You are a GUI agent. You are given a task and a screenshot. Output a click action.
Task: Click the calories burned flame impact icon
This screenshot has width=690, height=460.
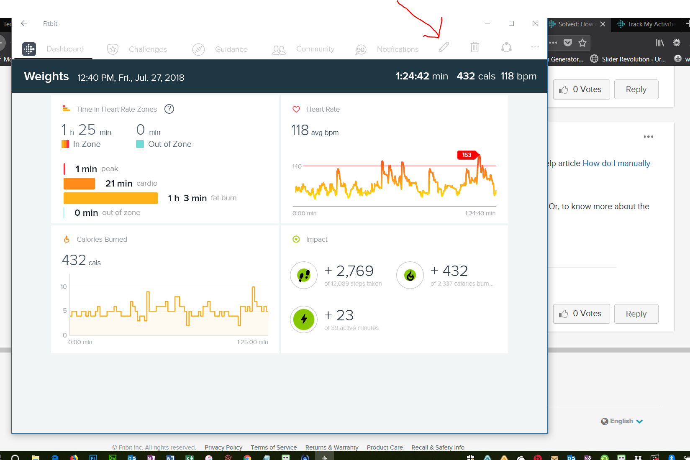click(410, 275)
